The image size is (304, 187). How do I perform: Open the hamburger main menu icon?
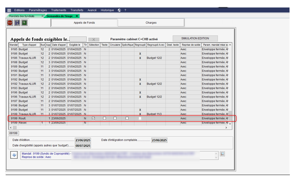[x=9, y=10]
